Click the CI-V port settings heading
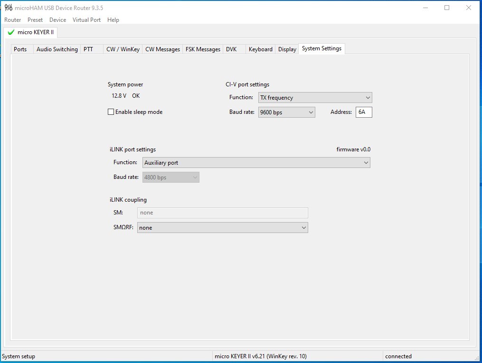The width and height of the screenshot is (482, 363). [247, 84]
